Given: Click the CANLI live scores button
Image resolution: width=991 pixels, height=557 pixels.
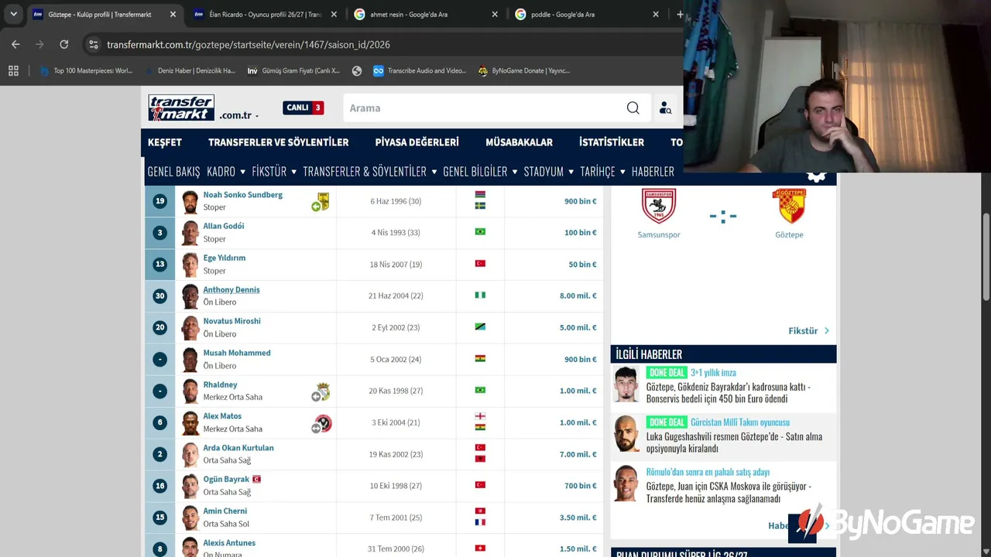Looking at the screenshot, I should point(303,108).
